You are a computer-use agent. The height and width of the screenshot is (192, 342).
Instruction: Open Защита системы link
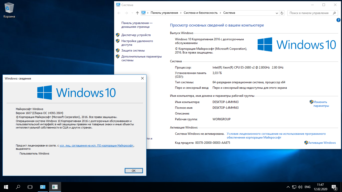click(x=133, y=50)
